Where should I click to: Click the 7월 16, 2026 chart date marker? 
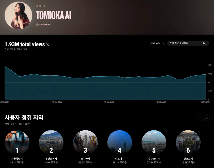[57, 102]
